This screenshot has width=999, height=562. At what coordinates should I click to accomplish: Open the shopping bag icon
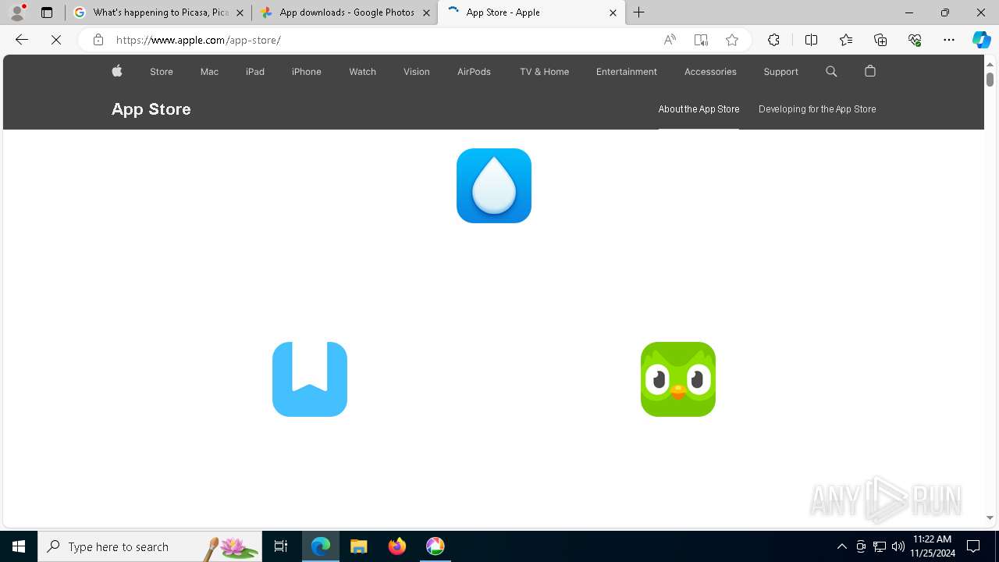[x=870, y=71]
